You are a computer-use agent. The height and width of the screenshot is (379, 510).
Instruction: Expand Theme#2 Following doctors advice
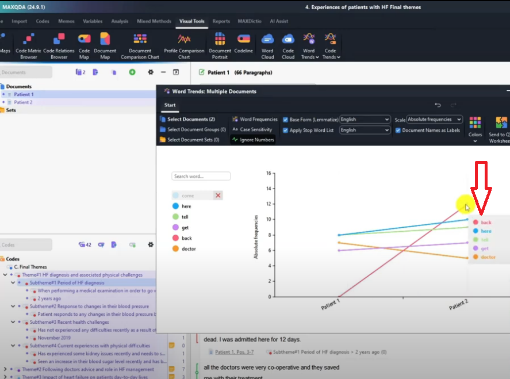5,369
